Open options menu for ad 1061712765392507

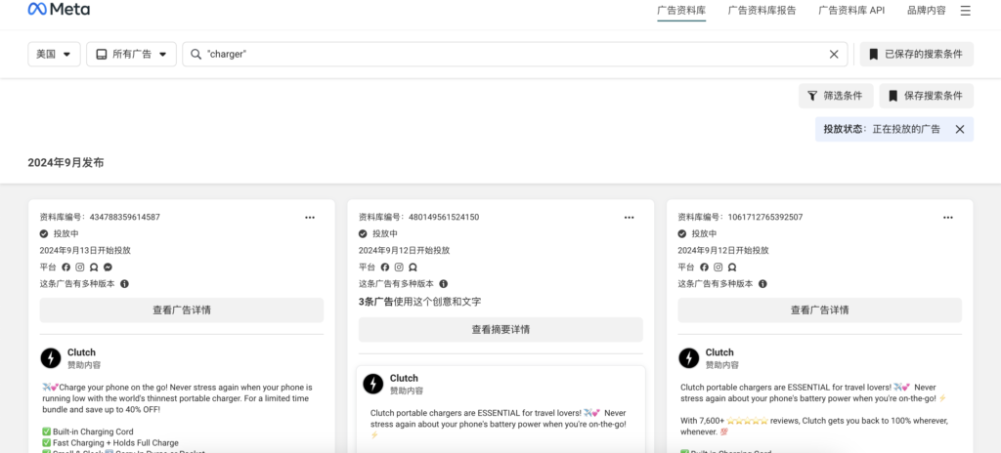pyautogui.click(x=948, y=217)
